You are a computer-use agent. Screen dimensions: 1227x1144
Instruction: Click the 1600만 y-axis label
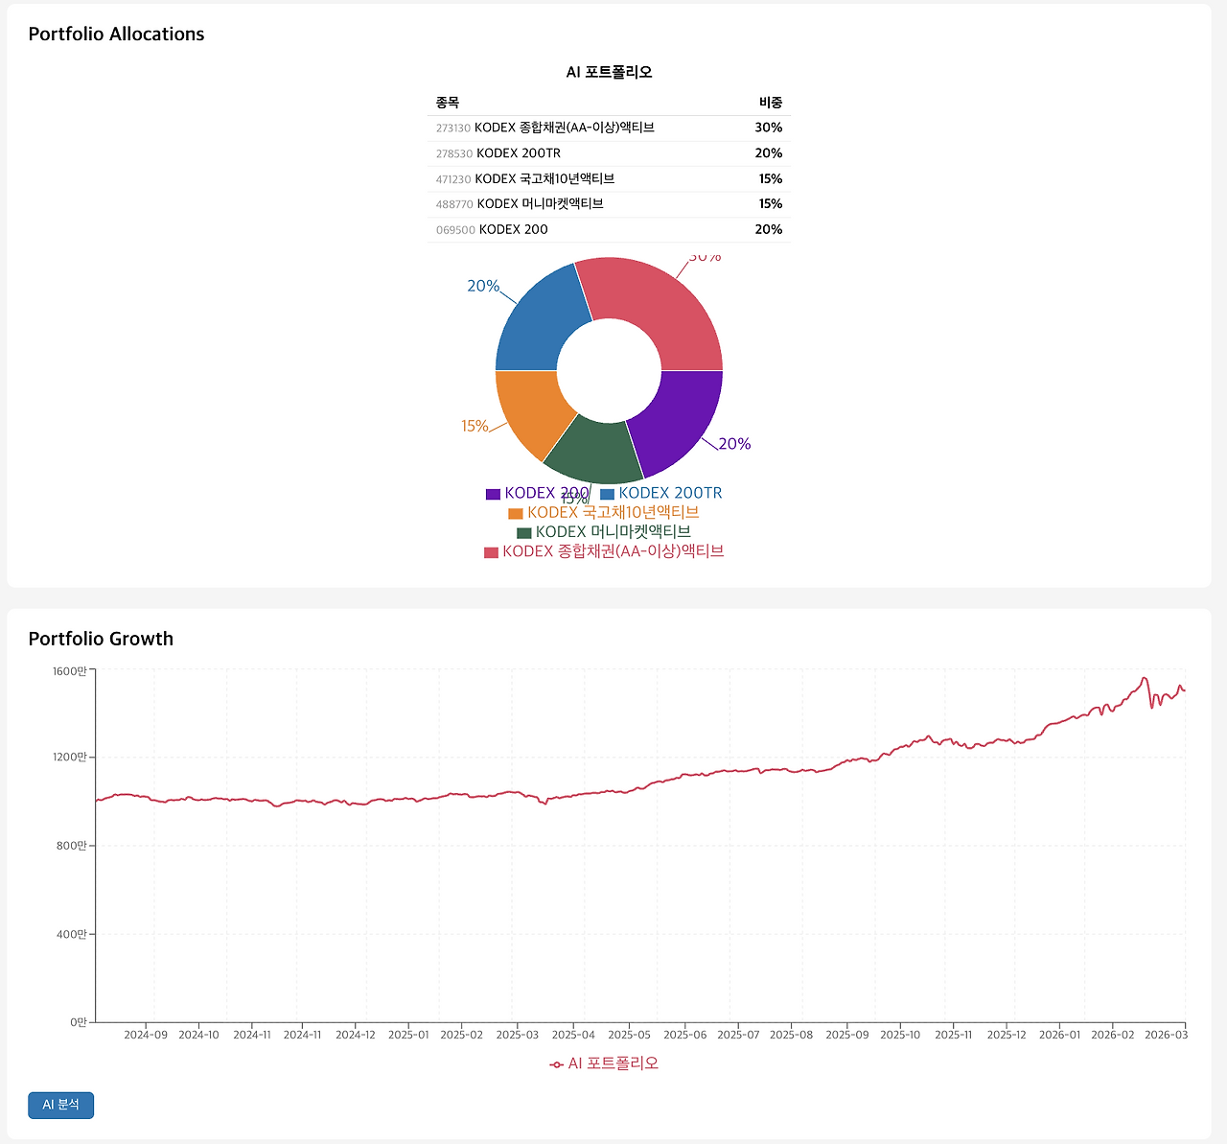coord(69,671)
